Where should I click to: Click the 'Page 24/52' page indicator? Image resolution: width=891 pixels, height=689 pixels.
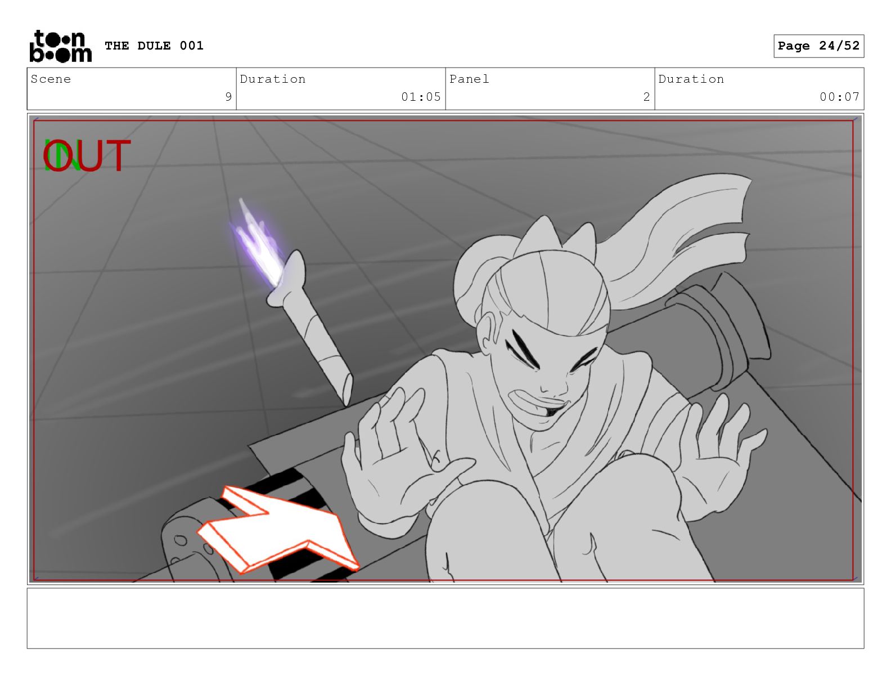pos(818,46)
